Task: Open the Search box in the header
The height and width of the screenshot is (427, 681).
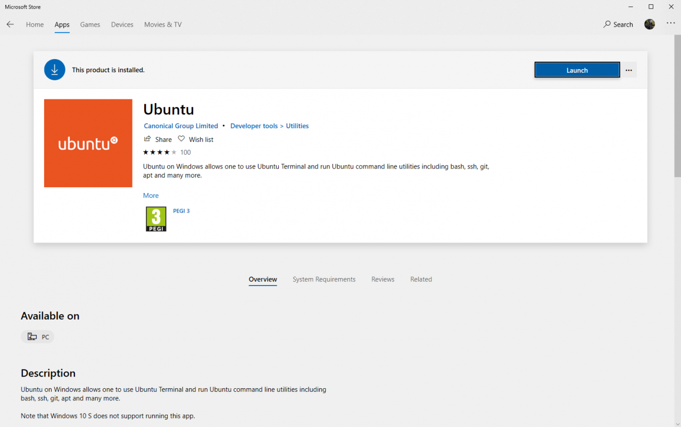Action: 618,24
